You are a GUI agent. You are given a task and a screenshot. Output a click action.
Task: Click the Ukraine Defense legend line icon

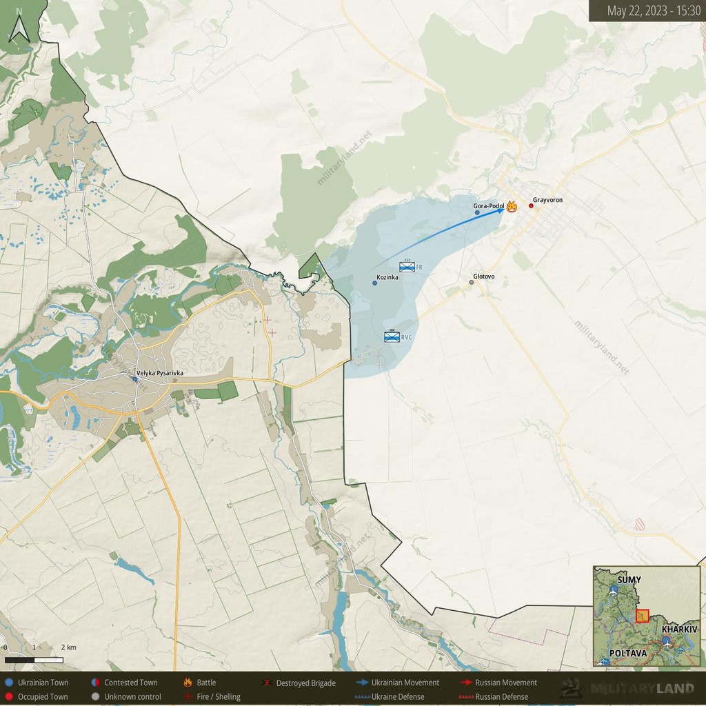click(x=362, y=696)
